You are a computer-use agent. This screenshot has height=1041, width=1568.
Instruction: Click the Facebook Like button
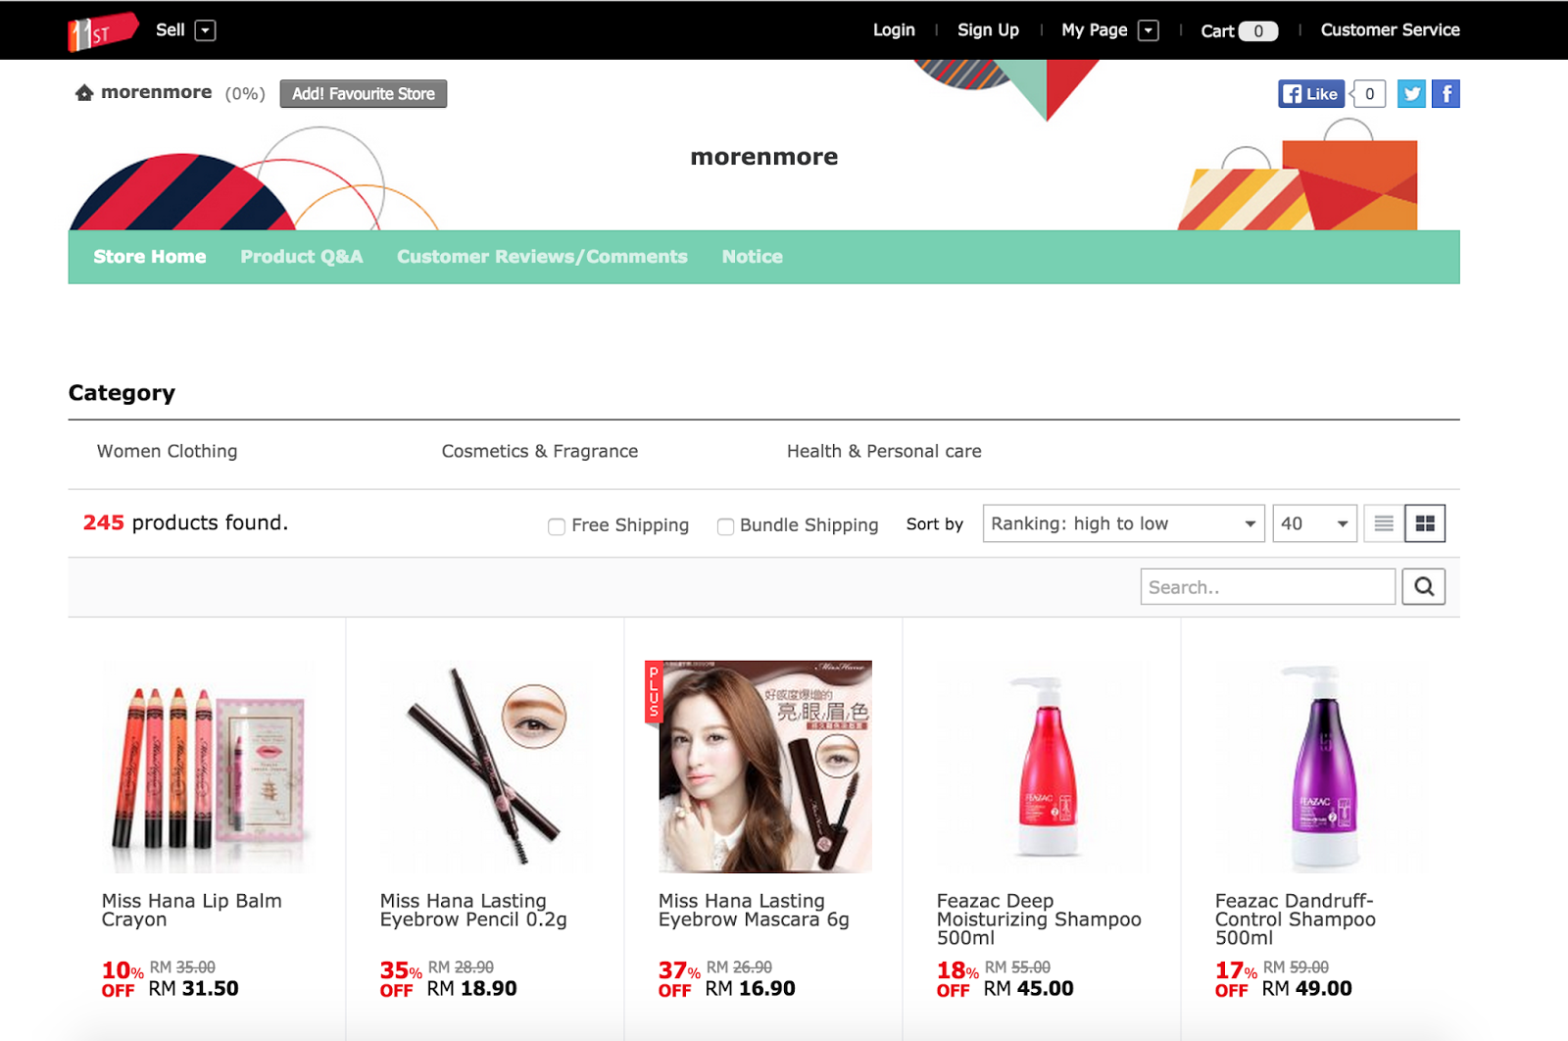point(1311,94)
